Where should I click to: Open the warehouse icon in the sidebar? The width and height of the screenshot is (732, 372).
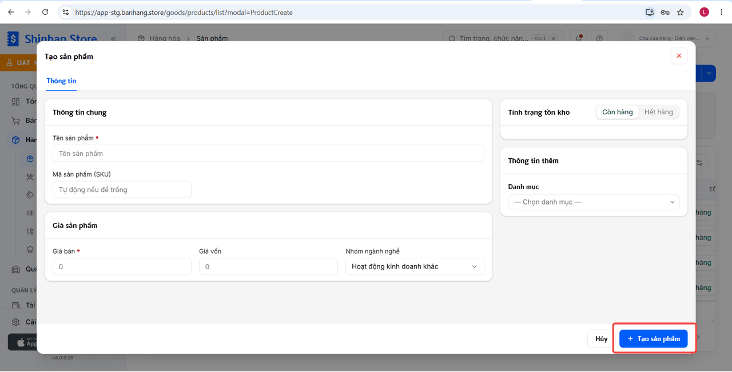point(16,269)
